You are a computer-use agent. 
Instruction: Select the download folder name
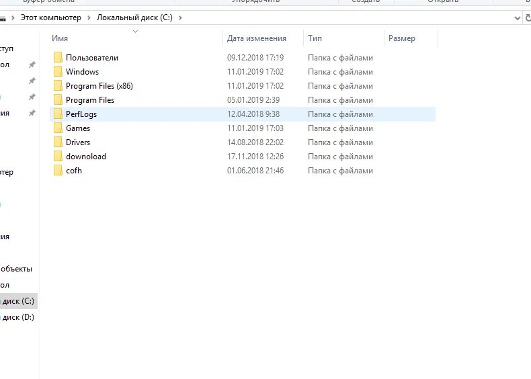click(86, 157)
